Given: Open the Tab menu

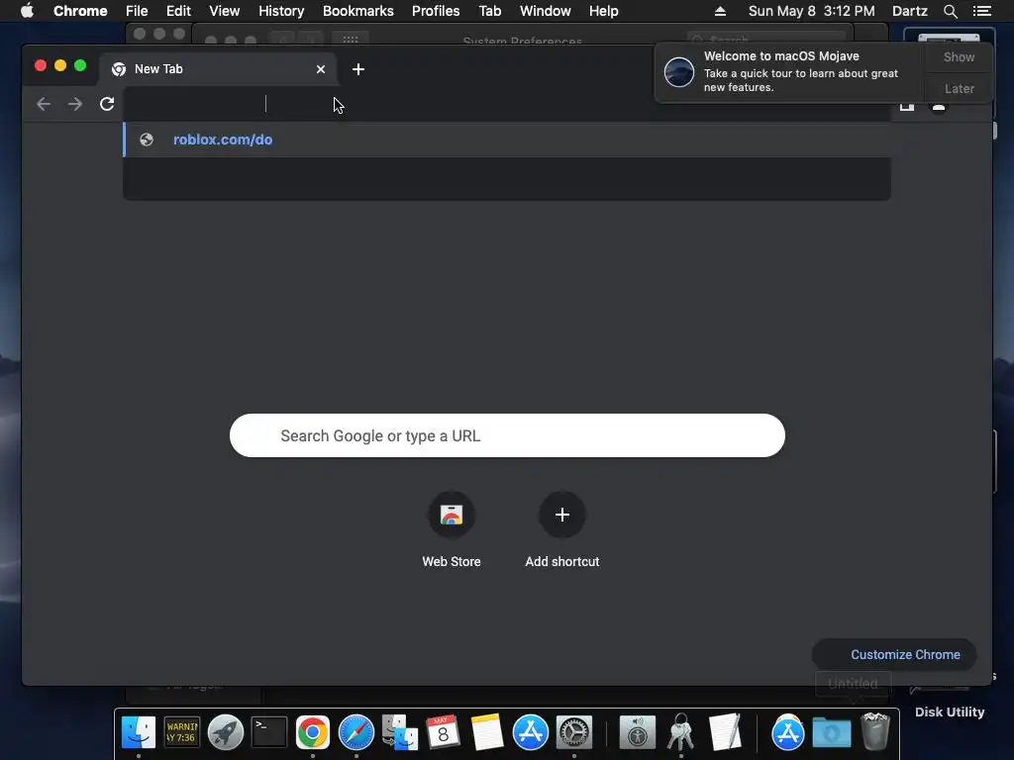Looking at the screenshot, I should 489,11.
